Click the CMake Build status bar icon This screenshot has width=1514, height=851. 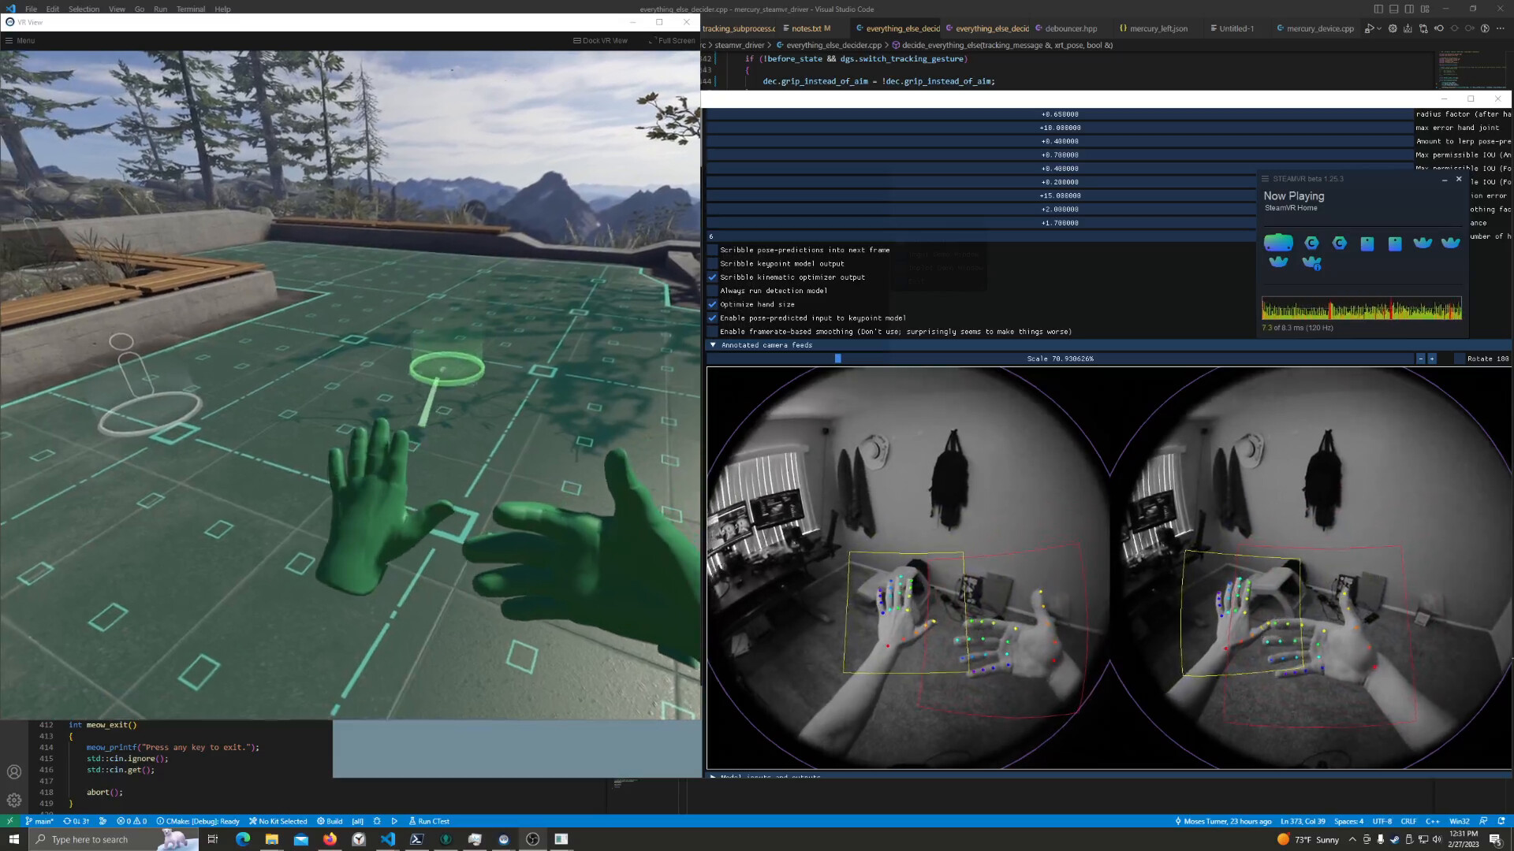tap(331, 821)
